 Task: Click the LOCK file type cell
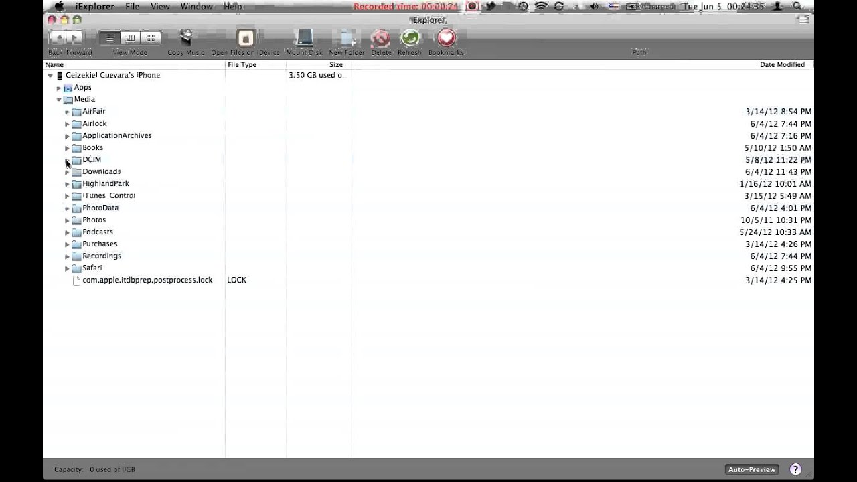[237, 280]
